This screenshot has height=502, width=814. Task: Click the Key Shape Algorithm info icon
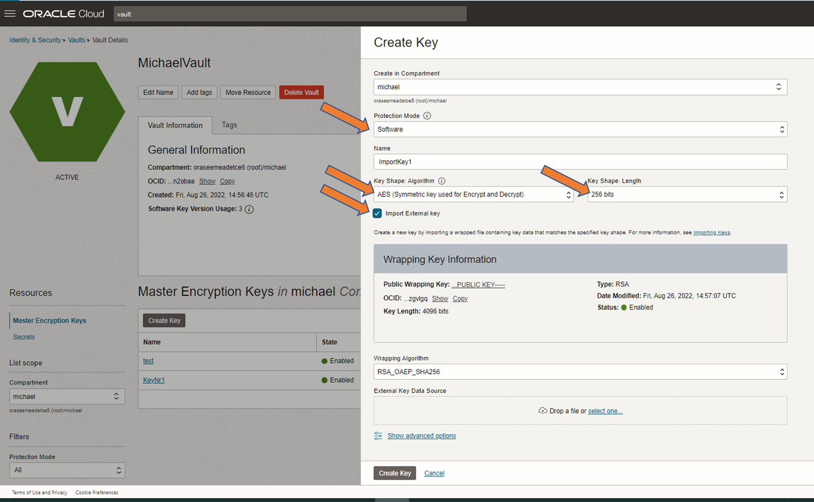[442, 181]
